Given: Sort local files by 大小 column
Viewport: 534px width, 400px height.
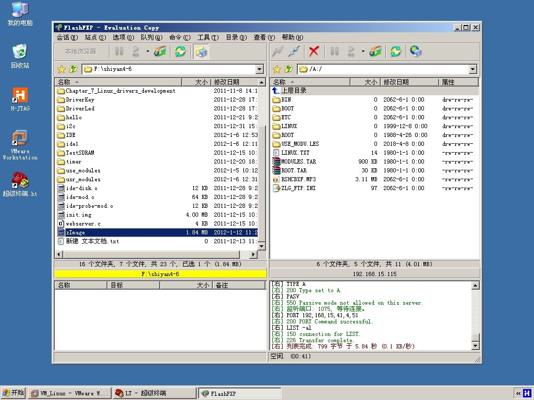Looking at the screenshot, I should pyautogui.click(x=197, y=82).
